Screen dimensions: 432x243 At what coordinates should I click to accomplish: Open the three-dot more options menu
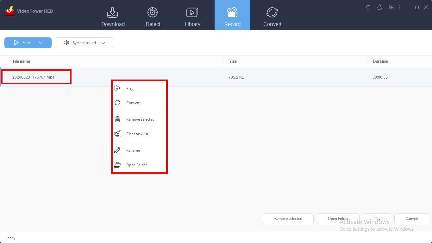pos(400,7)
